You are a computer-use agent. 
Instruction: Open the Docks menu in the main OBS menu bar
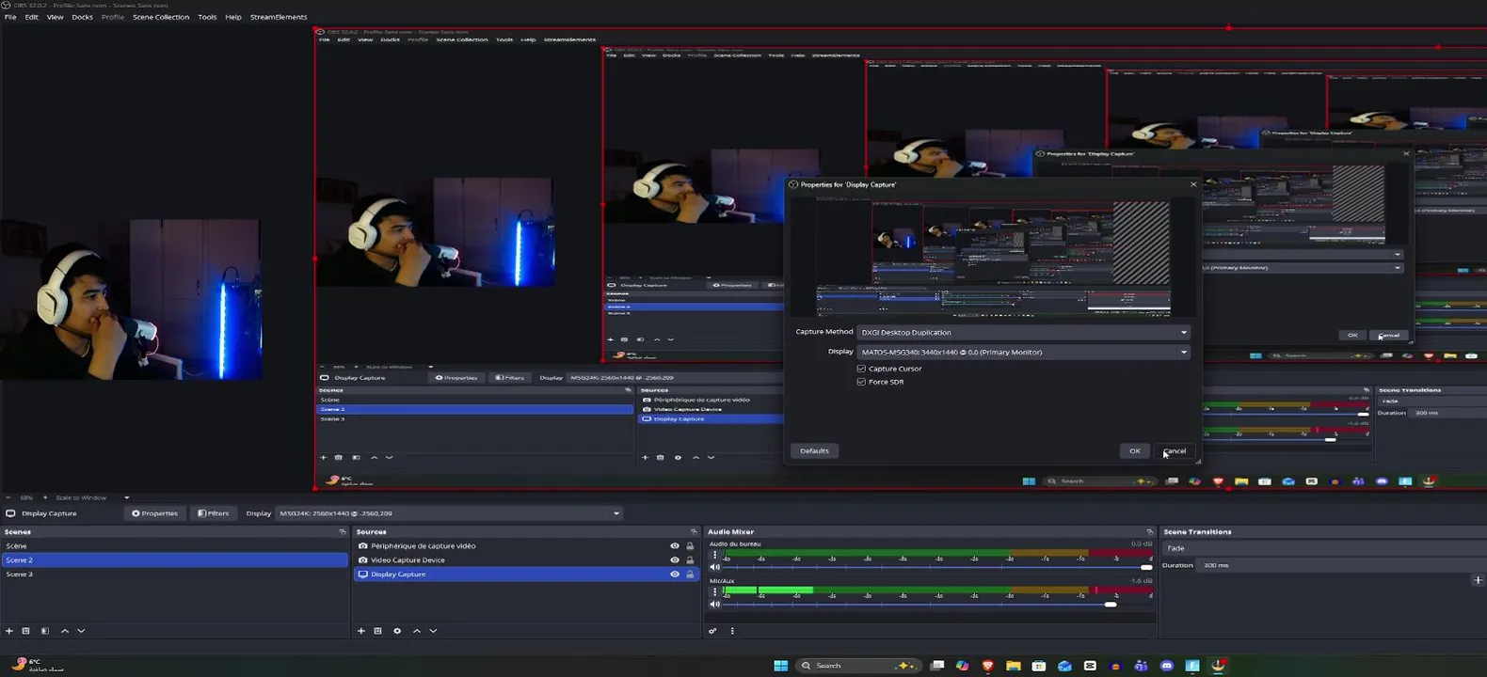(83, 17)
